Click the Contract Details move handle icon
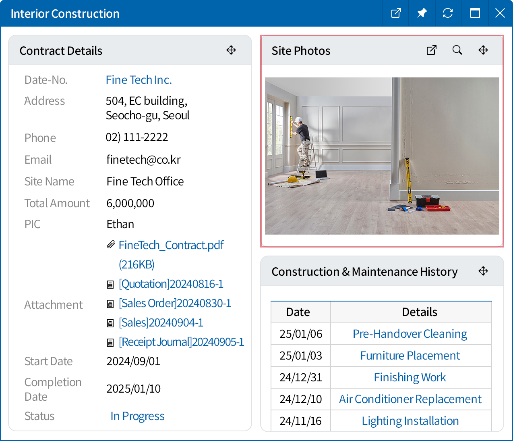 231,50
